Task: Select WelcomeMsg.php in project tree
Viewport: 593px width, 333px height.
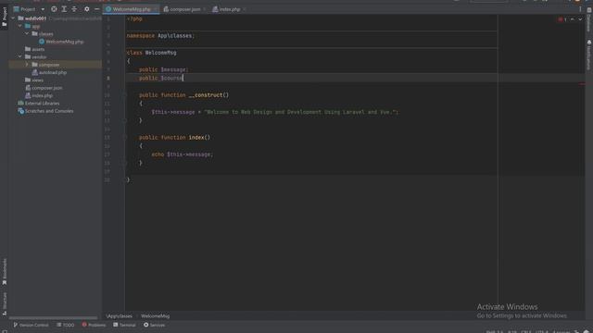Action: (x=61, y=42)
